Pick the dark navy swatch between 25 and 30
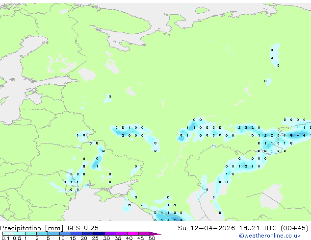Screen dimensions: 311x240 click(x=99, y=234)
